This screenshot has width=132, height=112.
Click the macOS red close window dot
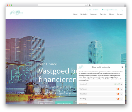[x=8, y=5]
